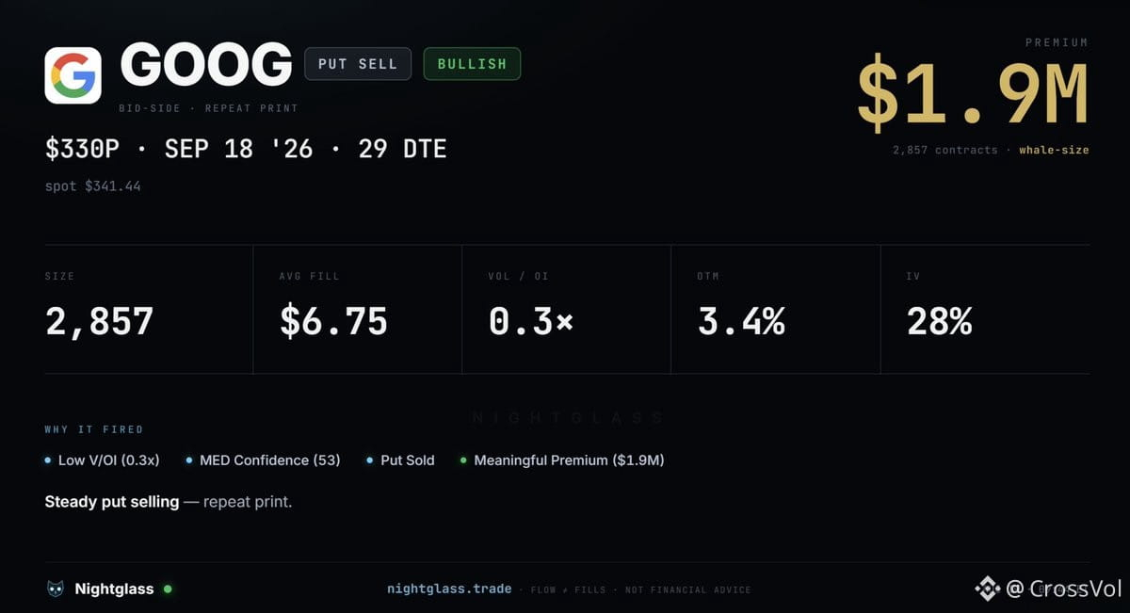Click the IV 28% stat cell
This screenshot has height=613, width=1130.
(x=986, y=310)
